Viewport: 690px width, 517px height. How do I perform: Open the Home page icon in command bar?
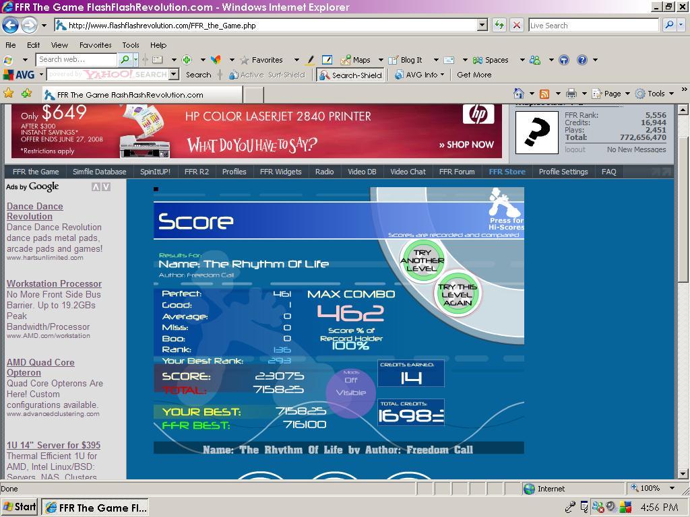519,93
